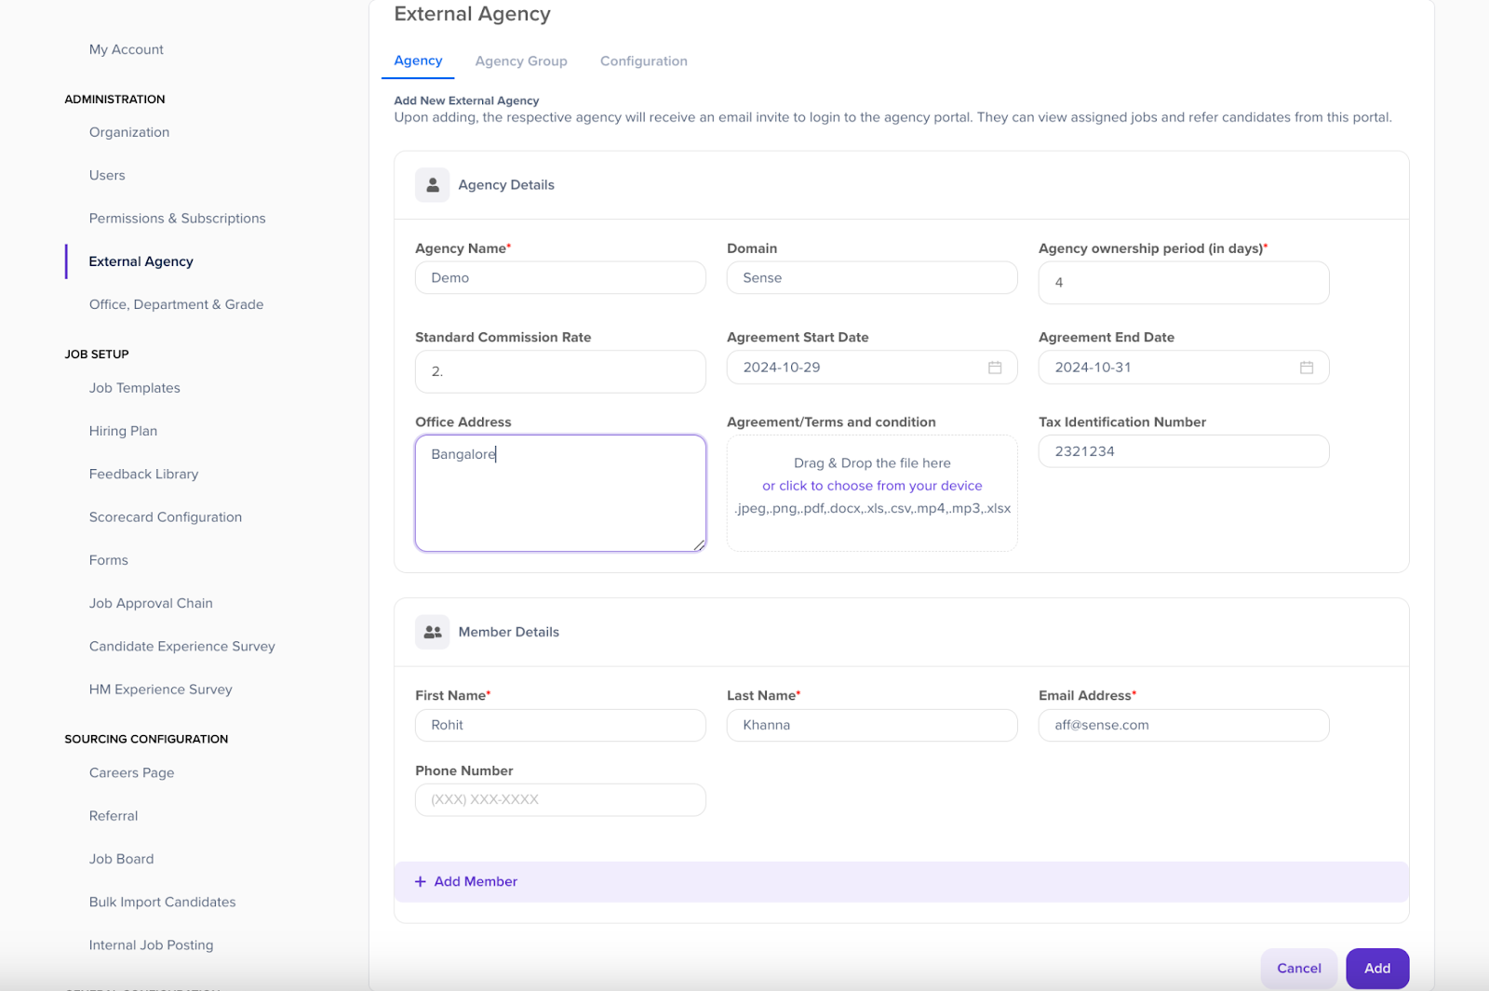Navigate to My Account
The image size is (1489, 991).
(127, 49)
